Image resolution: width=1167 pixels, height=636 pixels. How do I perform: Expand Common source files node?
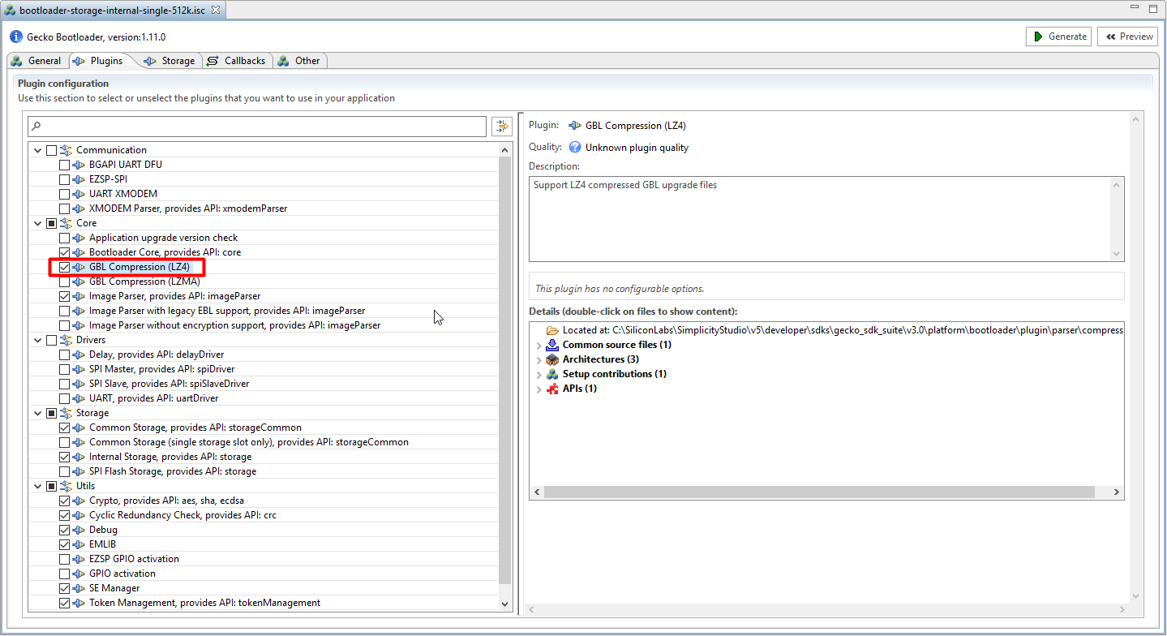pyautogui.click(x=538, y=345)
